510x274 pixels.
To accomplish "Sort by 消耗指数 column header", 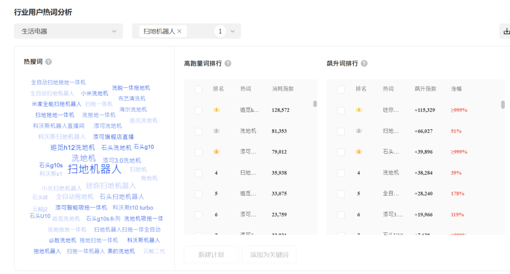I will tap(283, 89).
